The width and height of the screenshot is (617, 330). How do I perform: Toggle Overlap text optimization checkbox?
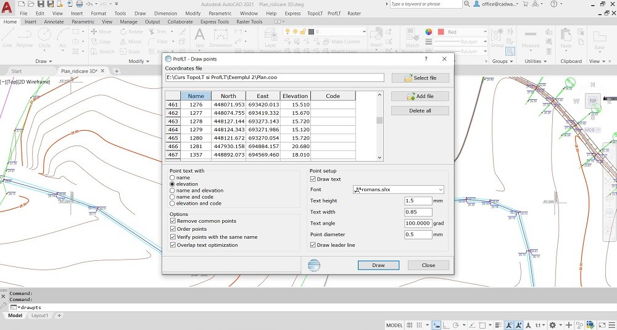(x=173, y=245)
